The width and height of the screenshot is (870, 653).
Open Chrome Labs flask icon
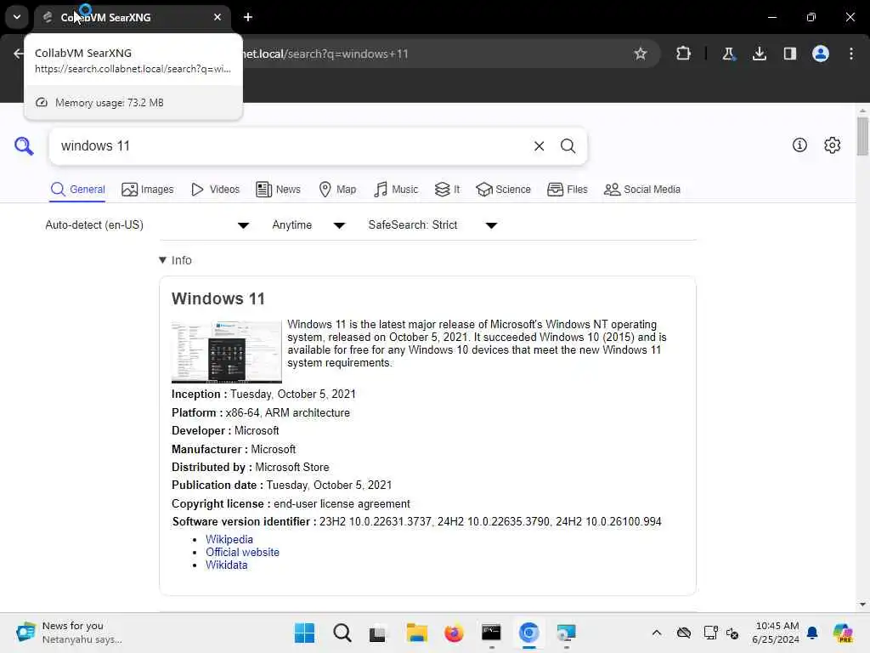(x=728, y=54)
